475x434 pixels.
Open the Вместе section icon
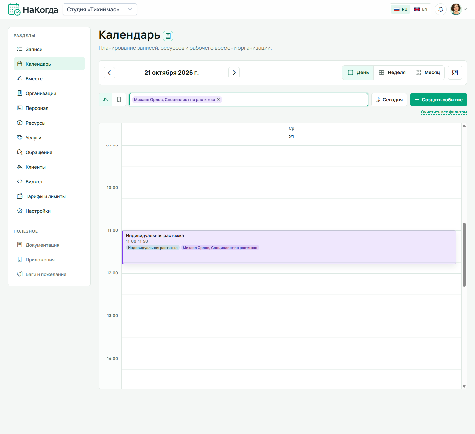[20, 78]
